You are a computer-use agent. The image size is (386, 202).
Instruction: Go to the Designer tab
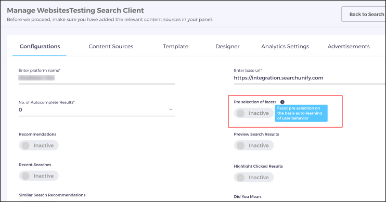point(227,46)
